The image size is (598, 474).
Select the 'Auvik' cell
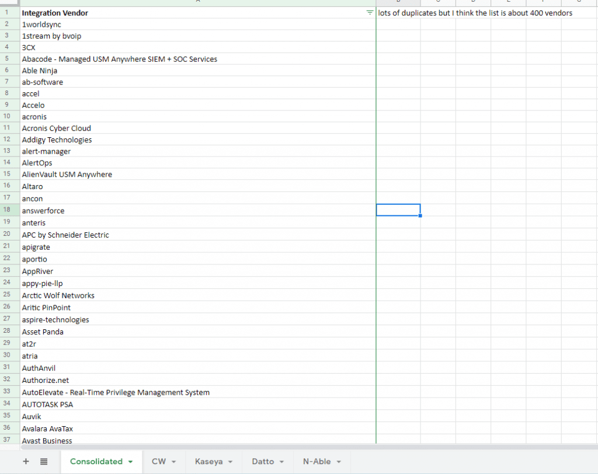[x=198, y=416]
